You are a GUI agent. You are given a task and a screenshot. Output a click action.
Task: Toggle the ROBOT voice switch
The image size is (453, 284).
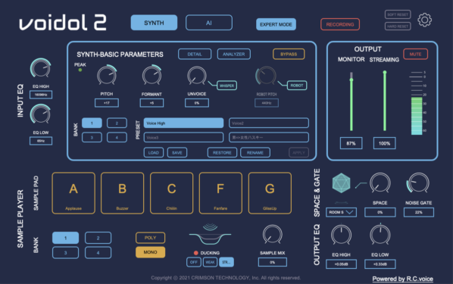pos(297,86)
